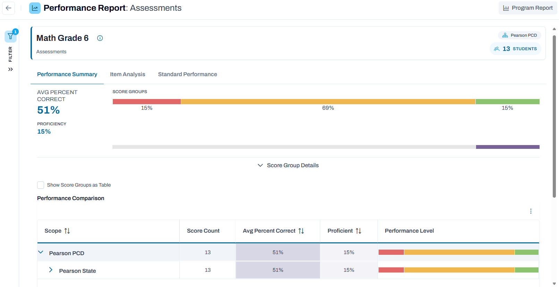Expand the Pearson State row
Screen dimensions: 559x287
click(51, 270)
